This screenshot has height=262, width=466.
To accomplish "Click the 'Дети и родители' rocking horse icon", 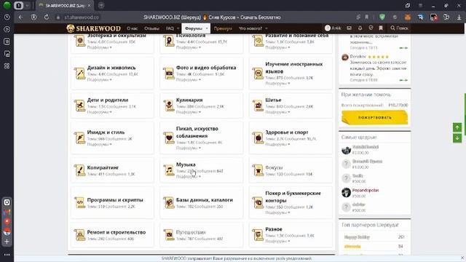I will coord(79,106).
